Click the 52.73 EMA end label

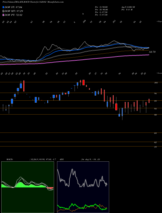[x=152, y=52]
